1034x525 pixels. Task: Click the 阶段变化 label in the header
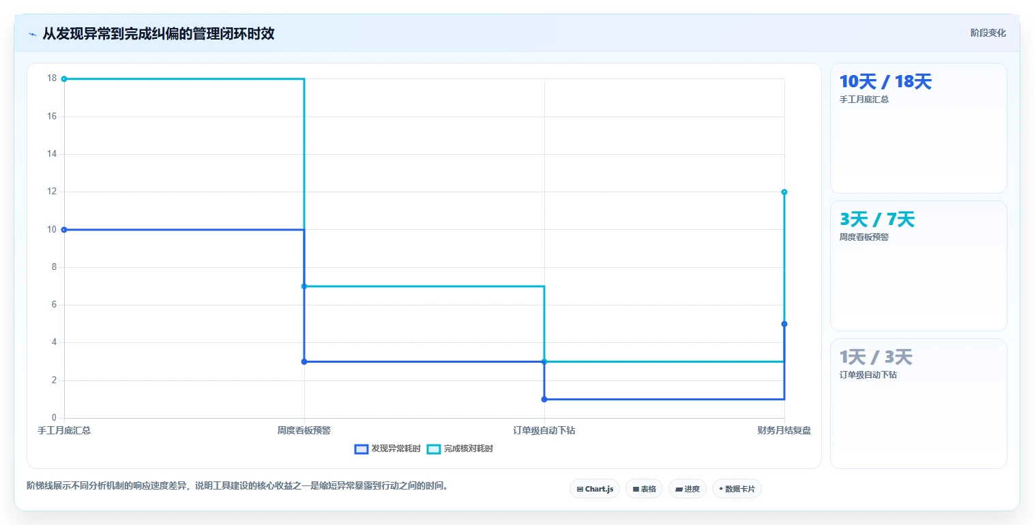[x=988, y=33]
